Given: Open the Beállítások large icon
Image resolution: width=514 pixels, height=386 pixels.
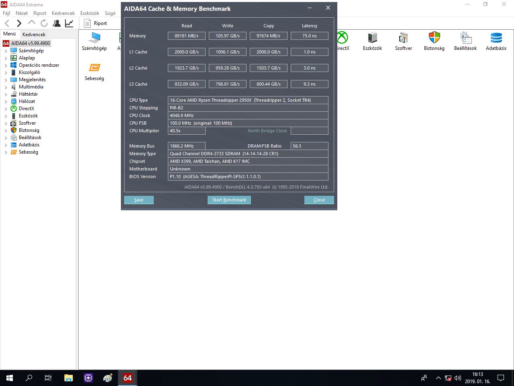Looking at the screenshot, I should (465, 41).
